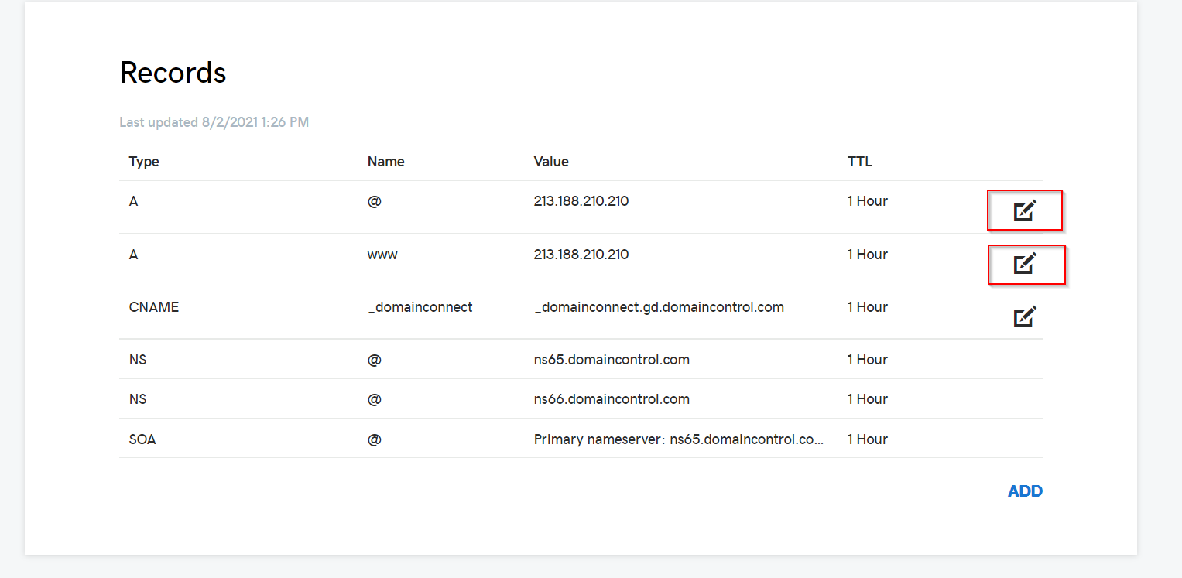The width and height of the screenshot is (1182, 578).
Task: Select the IP value of the www record
Action: pos(581,255)
